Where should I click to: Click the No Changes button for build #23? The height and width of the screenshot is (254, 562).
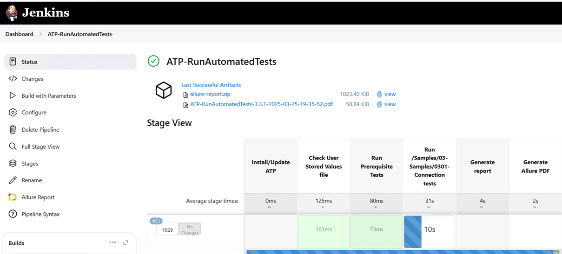(x=190, y=230)
